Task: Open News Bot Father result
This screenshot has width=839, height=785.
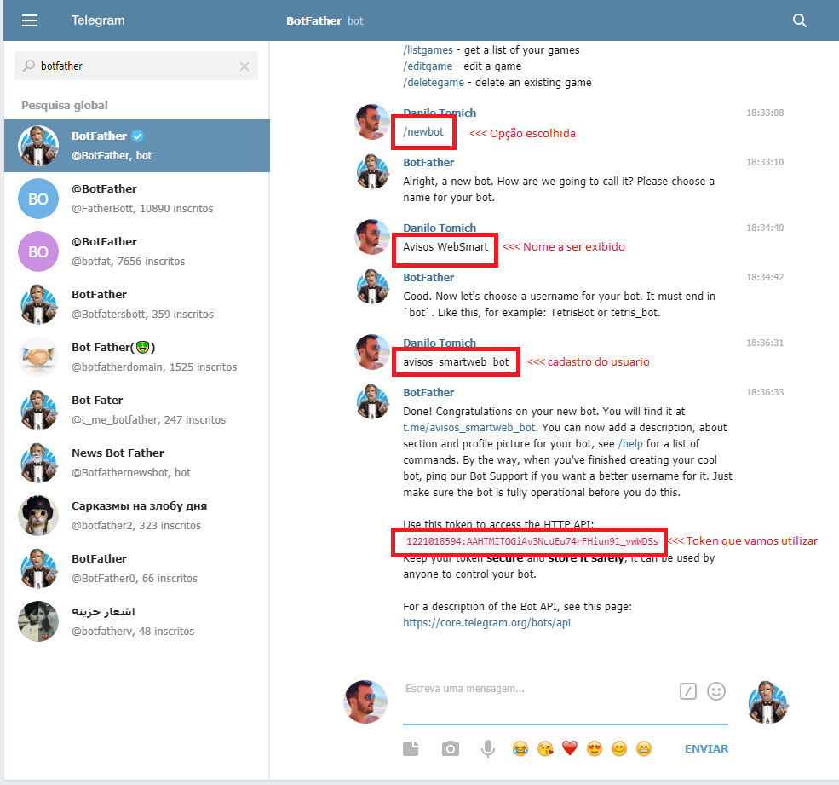Action: click(137, 463)
